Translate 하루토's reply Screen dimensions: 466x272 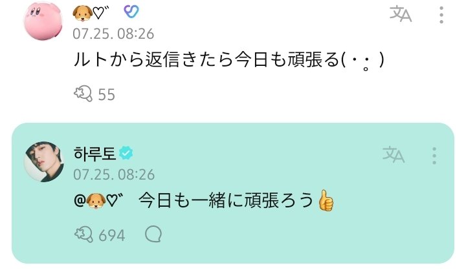tap(394, 154)
